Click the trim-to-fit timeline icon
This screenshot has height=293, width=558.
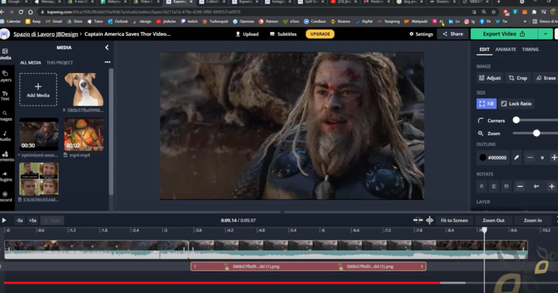click(418, 220)
